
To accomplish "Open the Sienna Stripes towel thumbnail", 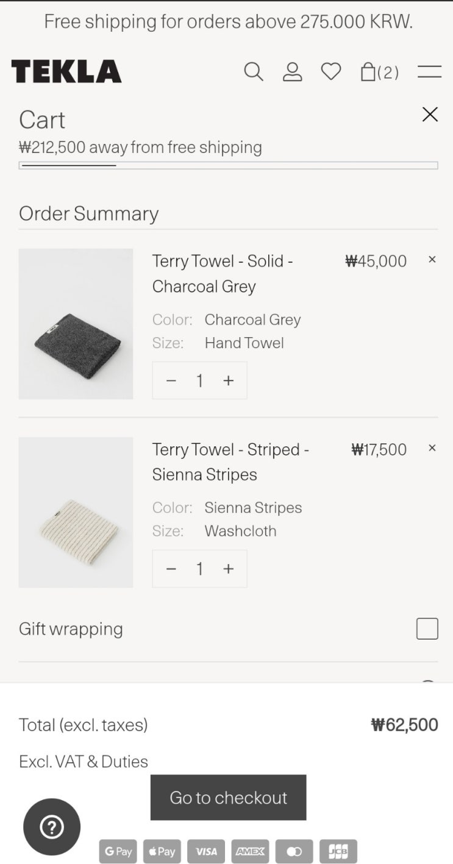I will (x=76, y=512).
